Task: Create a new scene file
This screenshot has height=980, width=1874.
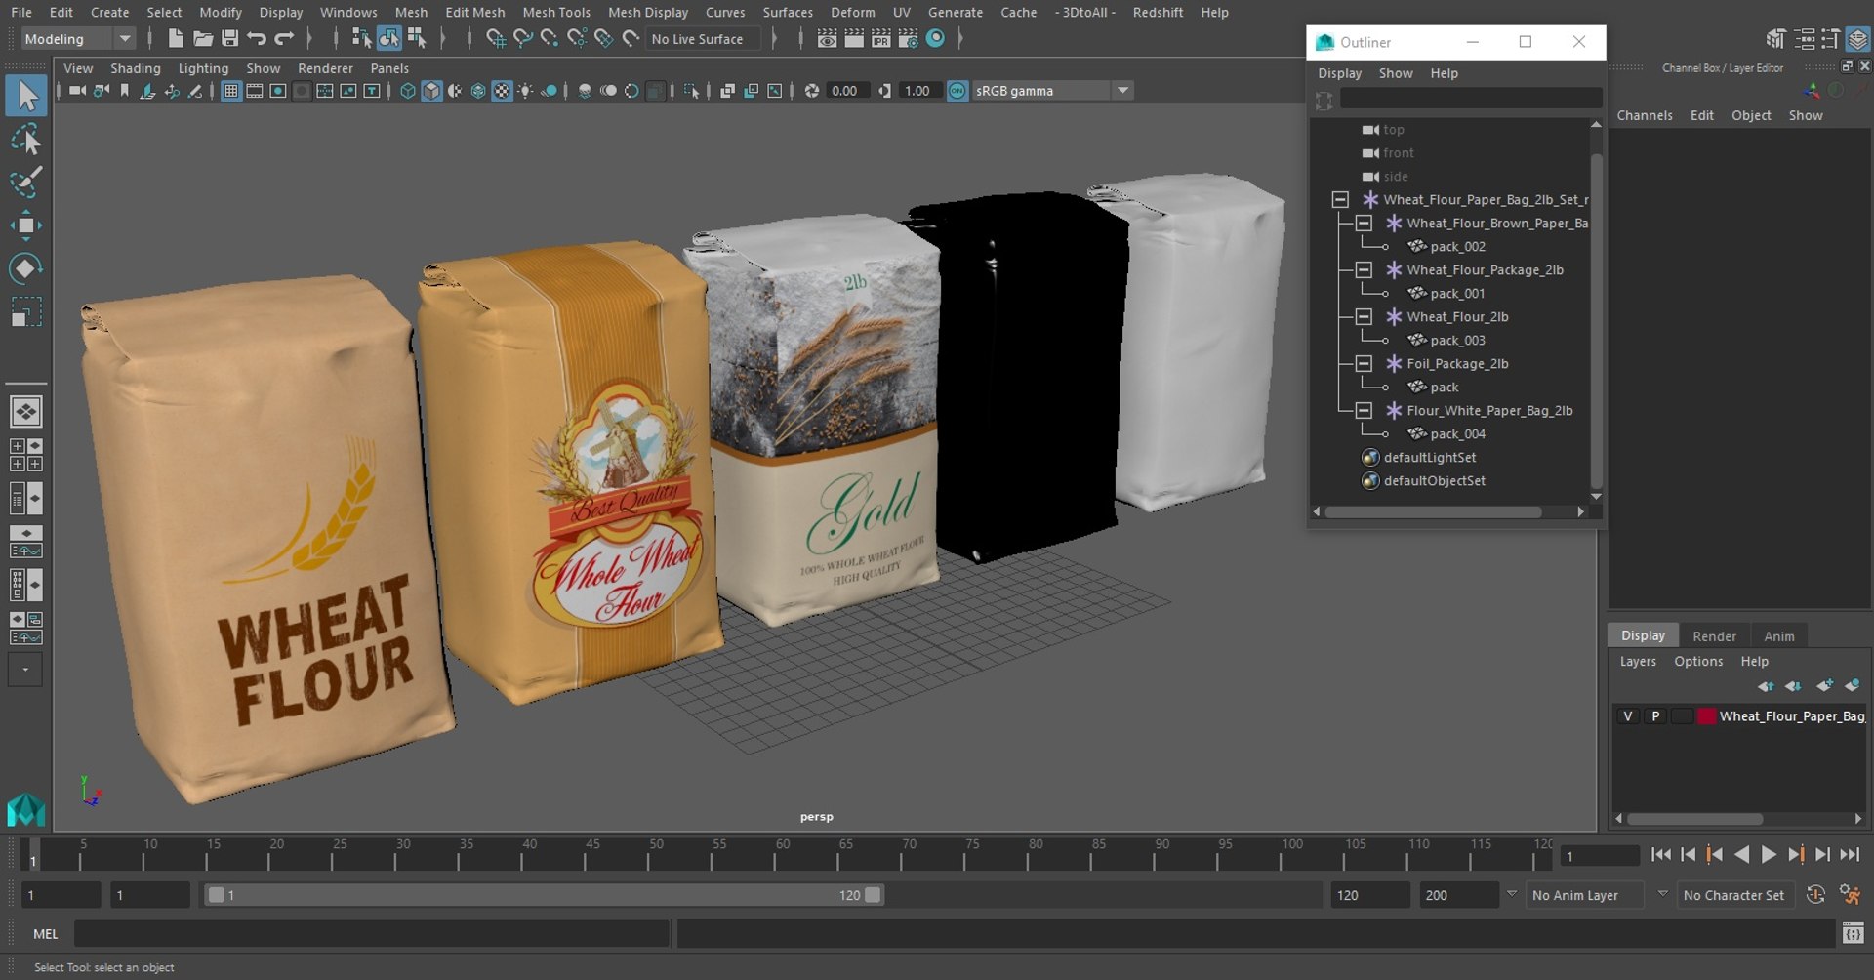Action: click(x=176, y=38)
